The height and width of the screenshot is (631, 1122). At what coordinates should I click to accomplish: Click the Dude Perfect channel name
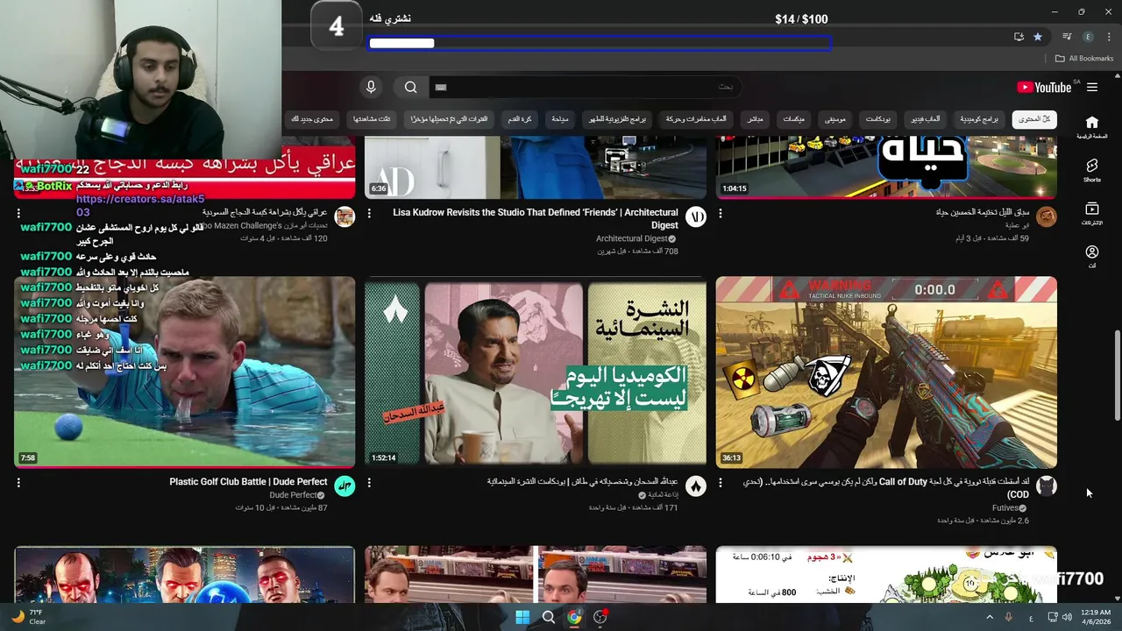293,495
